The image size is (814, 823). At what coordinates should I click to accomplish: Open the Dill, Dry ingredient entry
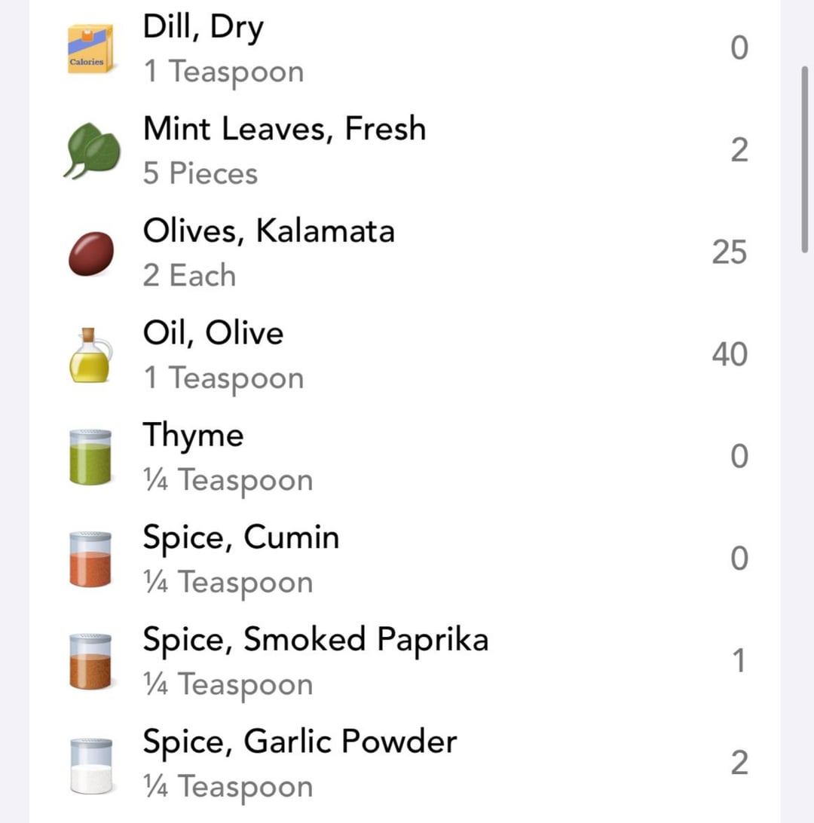click(x=203, y=29)
